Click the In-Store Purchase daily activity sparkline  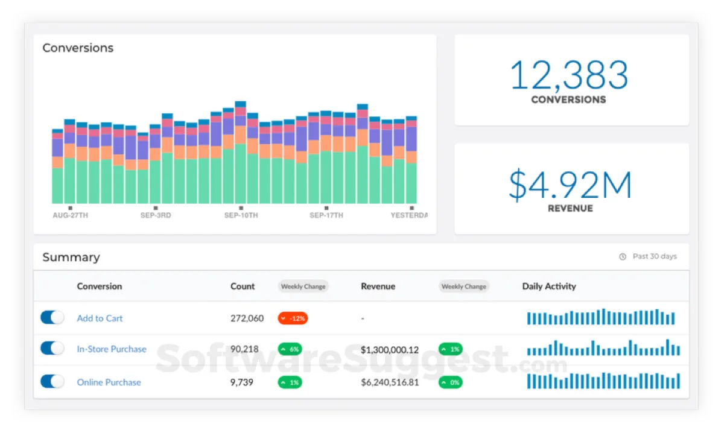(603, 348)
